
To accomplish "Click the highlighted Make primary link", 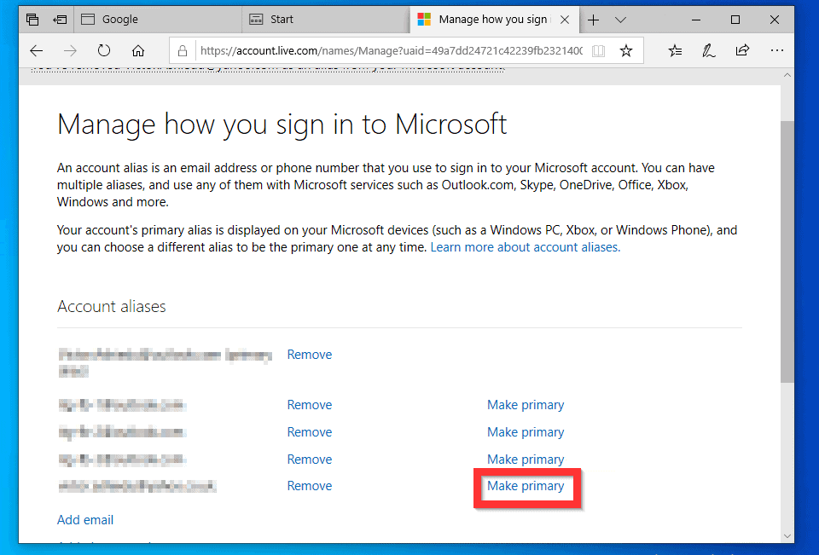I will (526, 486).
